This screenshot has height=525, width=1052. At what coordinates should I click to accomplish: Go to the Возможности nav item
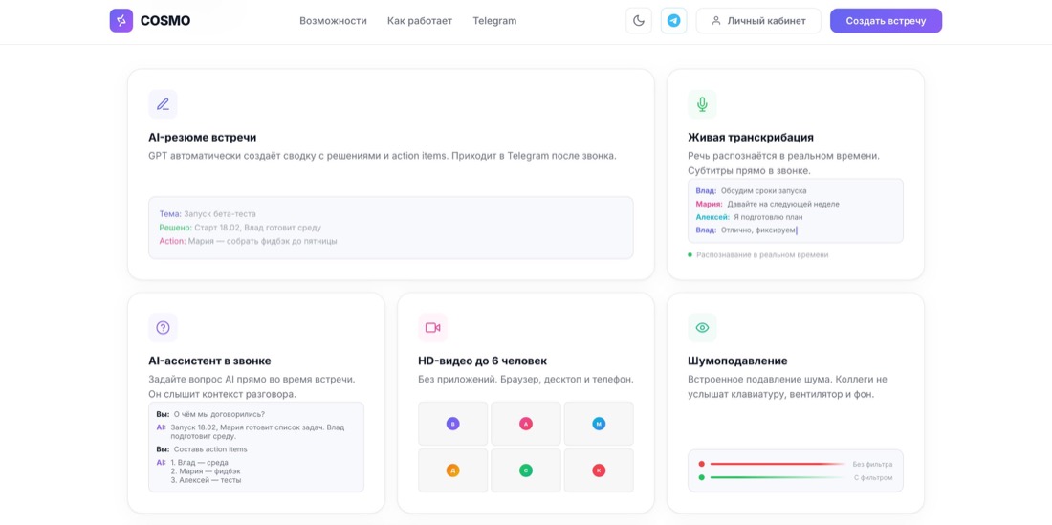(333, 21)
